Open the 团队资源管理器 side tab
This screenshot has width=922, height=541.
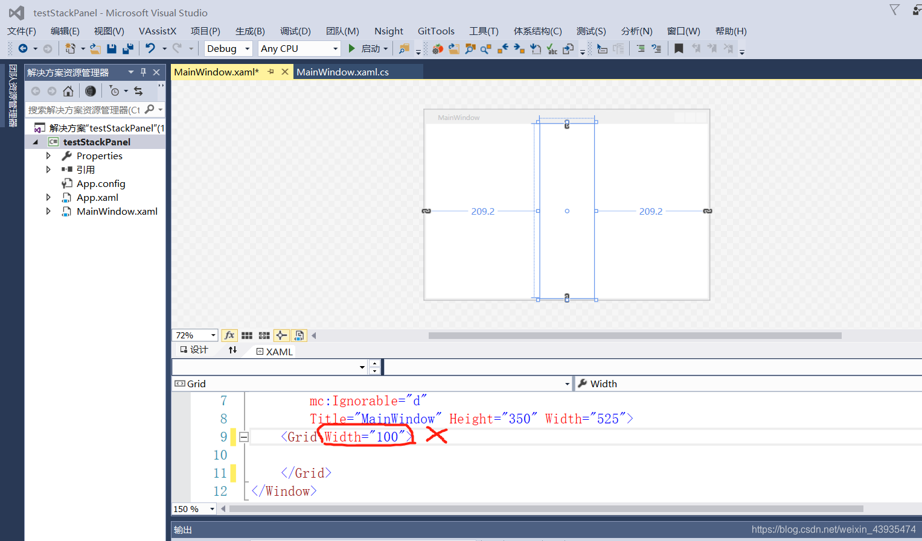(12, 95)
